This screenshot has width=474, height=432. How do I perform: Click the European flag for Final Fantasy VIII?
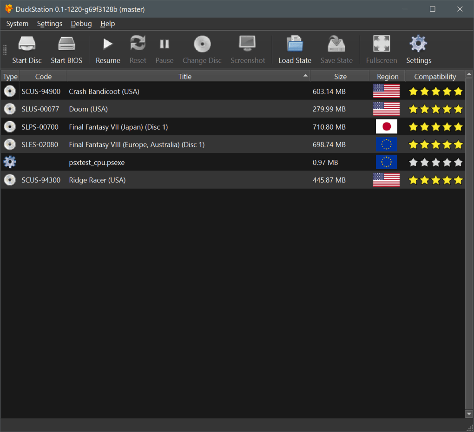coord(386,144)
